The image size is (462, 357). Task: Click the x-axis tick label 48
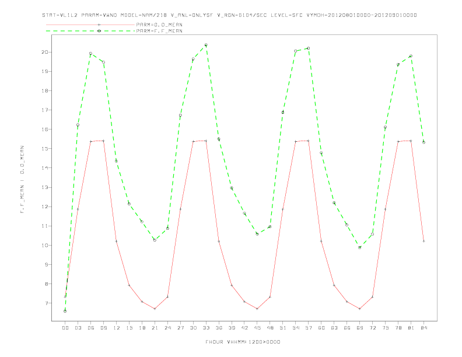pos(270,328)
